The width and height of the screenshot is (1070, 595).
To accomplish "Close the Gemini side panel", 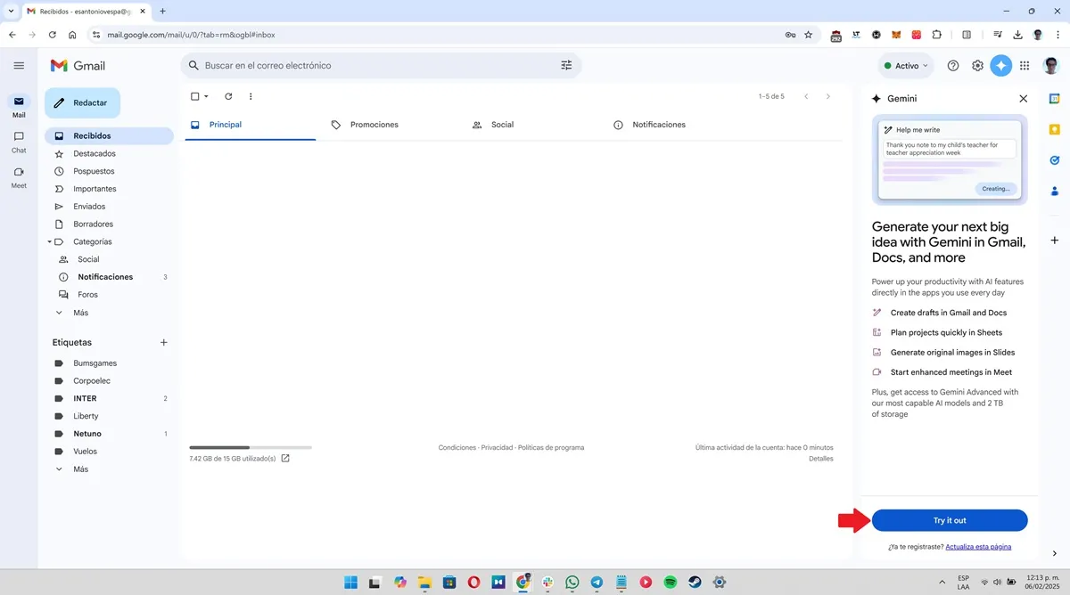I will click(1023, 99).
